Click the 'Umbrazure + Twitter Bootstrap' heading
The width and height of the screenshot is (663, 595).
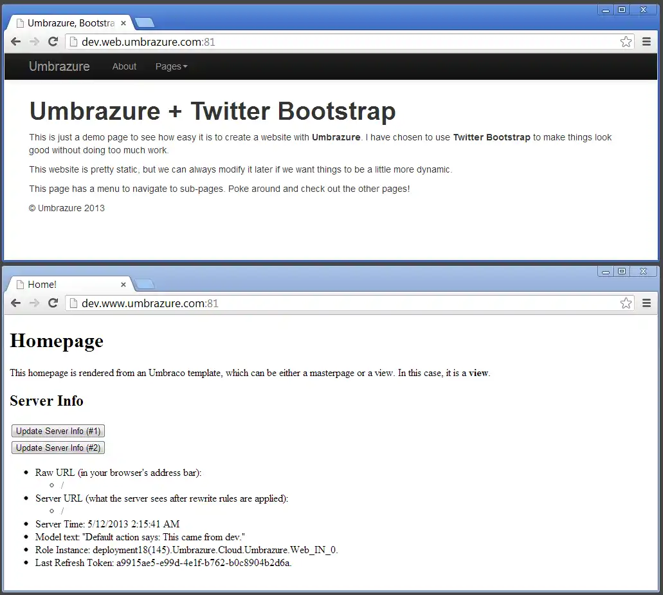(x=212, y=111)
